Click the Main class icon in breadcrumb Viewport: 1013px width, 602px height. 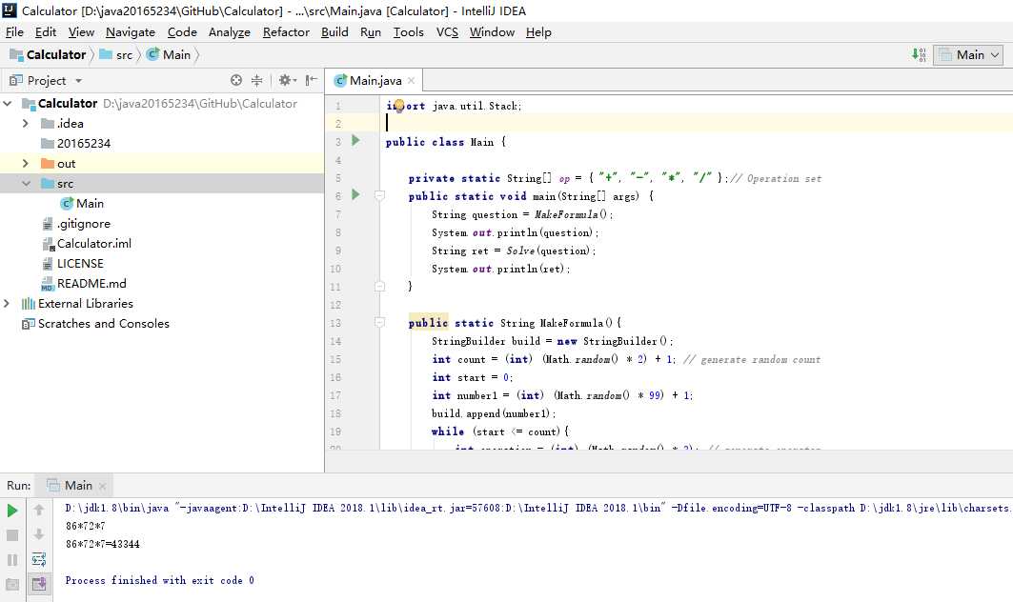[x=152, y=55]
